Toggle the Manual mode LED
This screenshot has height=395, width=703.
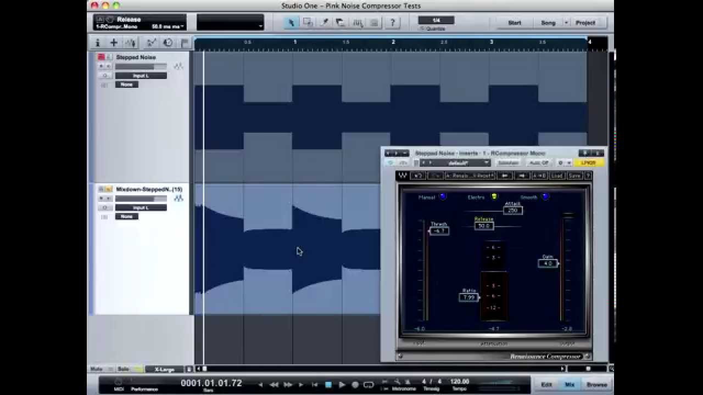click(x=443, y=196)
